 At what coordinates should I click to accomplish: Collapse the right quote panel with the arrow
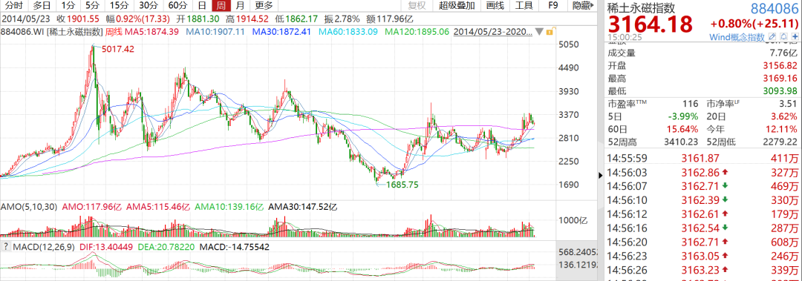tap(601, 175)
